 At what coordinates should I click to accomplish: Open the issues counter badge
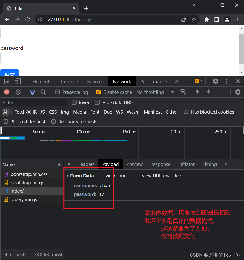pos(198,81)
